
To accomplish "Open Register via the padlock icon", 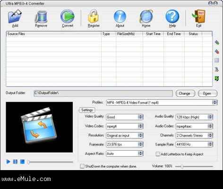I will [x=94, y=16].
